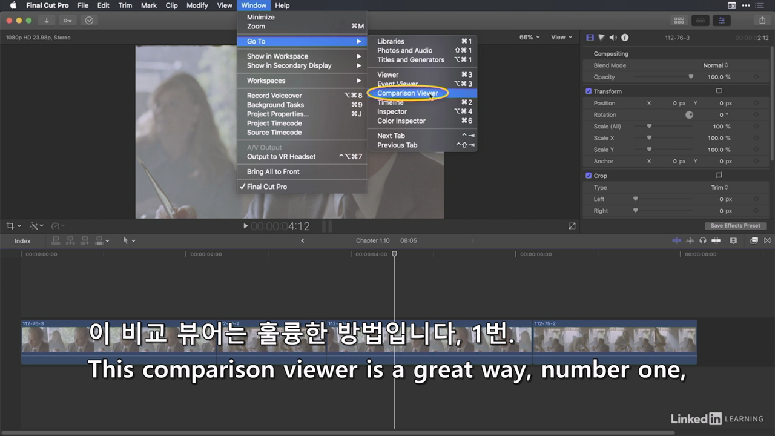775x436 pixels.
Task: Open the Info inspector icon
Action: (x=625, y=38)
